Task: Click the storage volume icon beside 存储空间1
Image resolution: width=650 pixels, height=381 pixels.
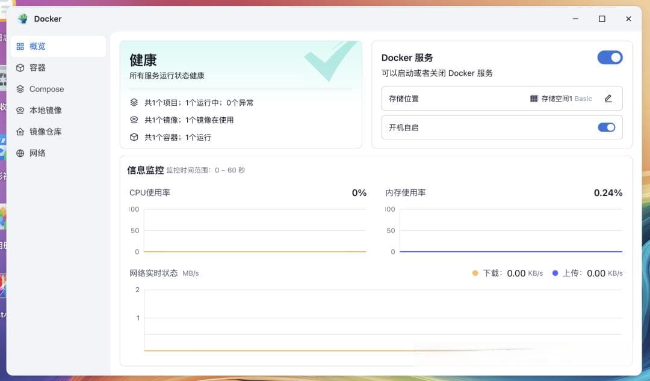Action: 534,99
